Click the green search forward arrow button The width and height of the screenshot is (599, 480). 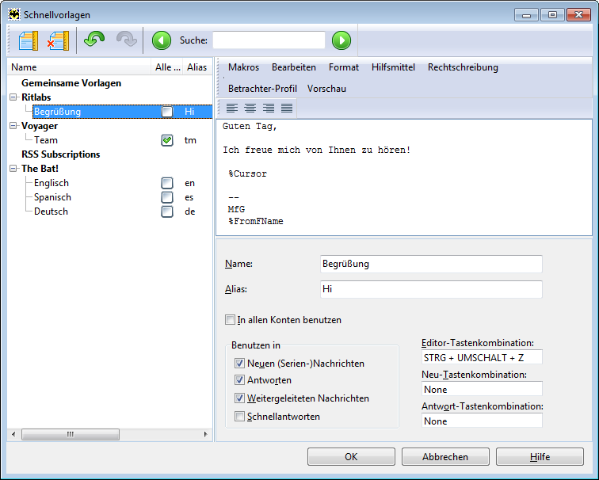click(341, 40)
